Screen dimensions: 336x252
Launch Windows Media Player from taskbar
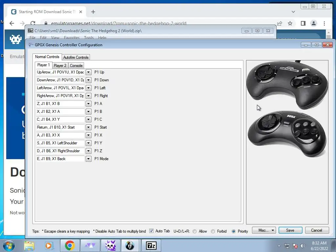tap(49, 245)
